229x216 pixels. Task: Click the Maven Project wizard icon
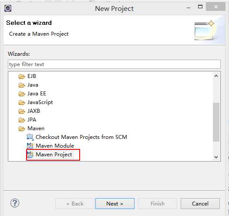pyautogui.click(x=30, y=155)
